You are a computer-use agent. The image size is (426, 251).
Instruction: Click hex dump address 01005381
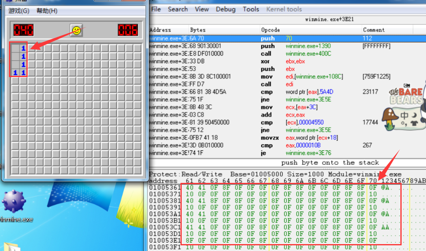[x=165, y=201]
